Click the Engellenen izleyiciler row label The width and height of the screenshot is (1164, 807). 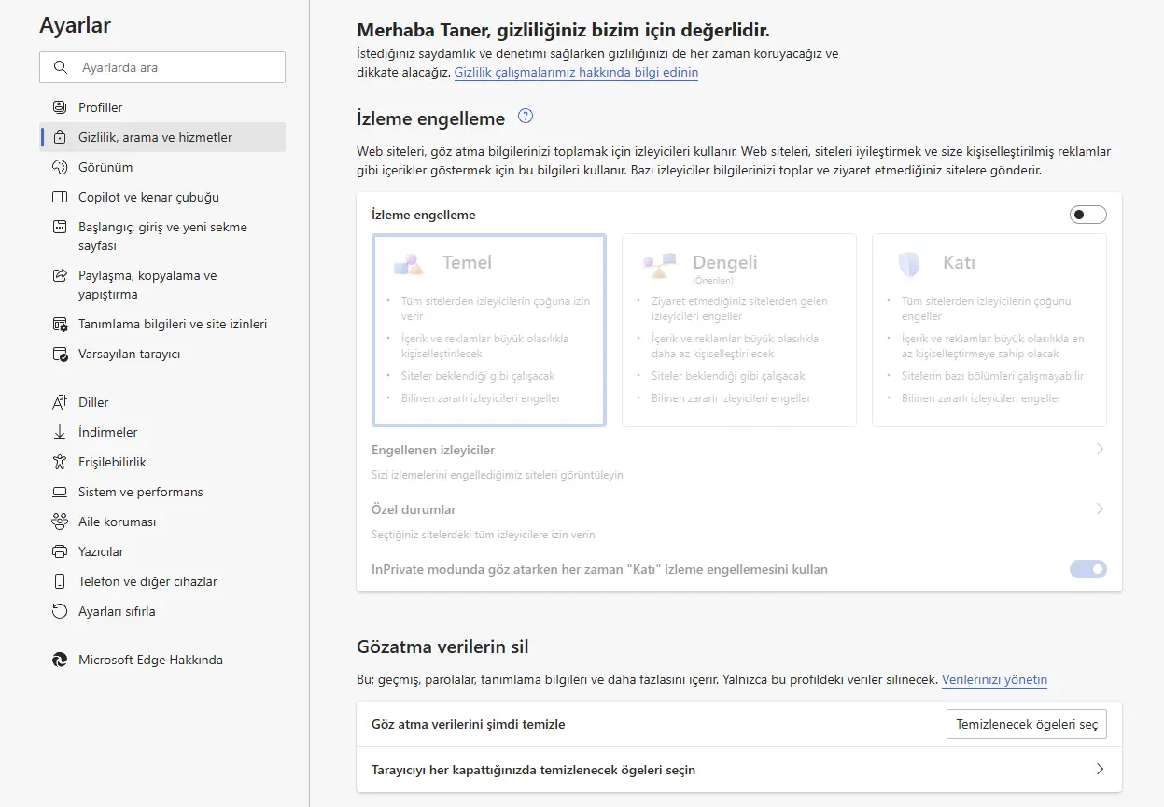433,450
